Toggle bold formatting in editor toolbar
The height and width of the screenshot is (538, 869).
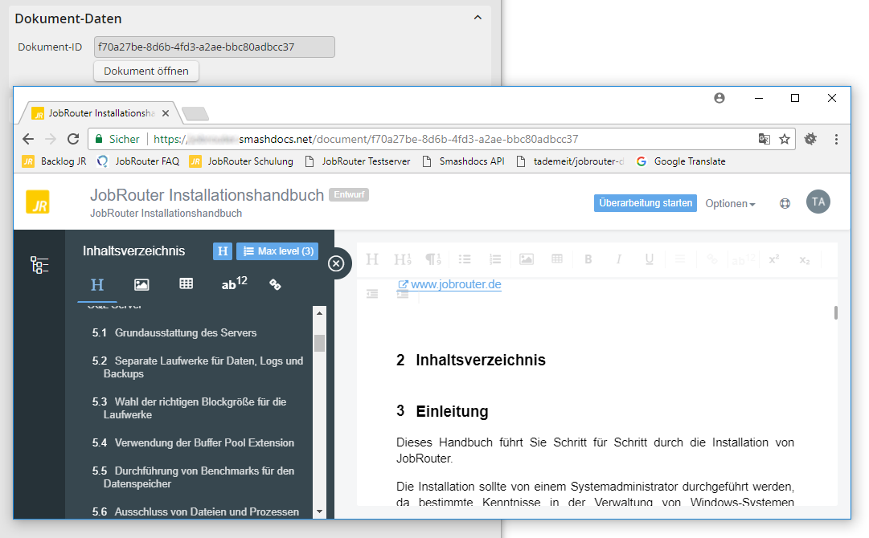(588, 259)
